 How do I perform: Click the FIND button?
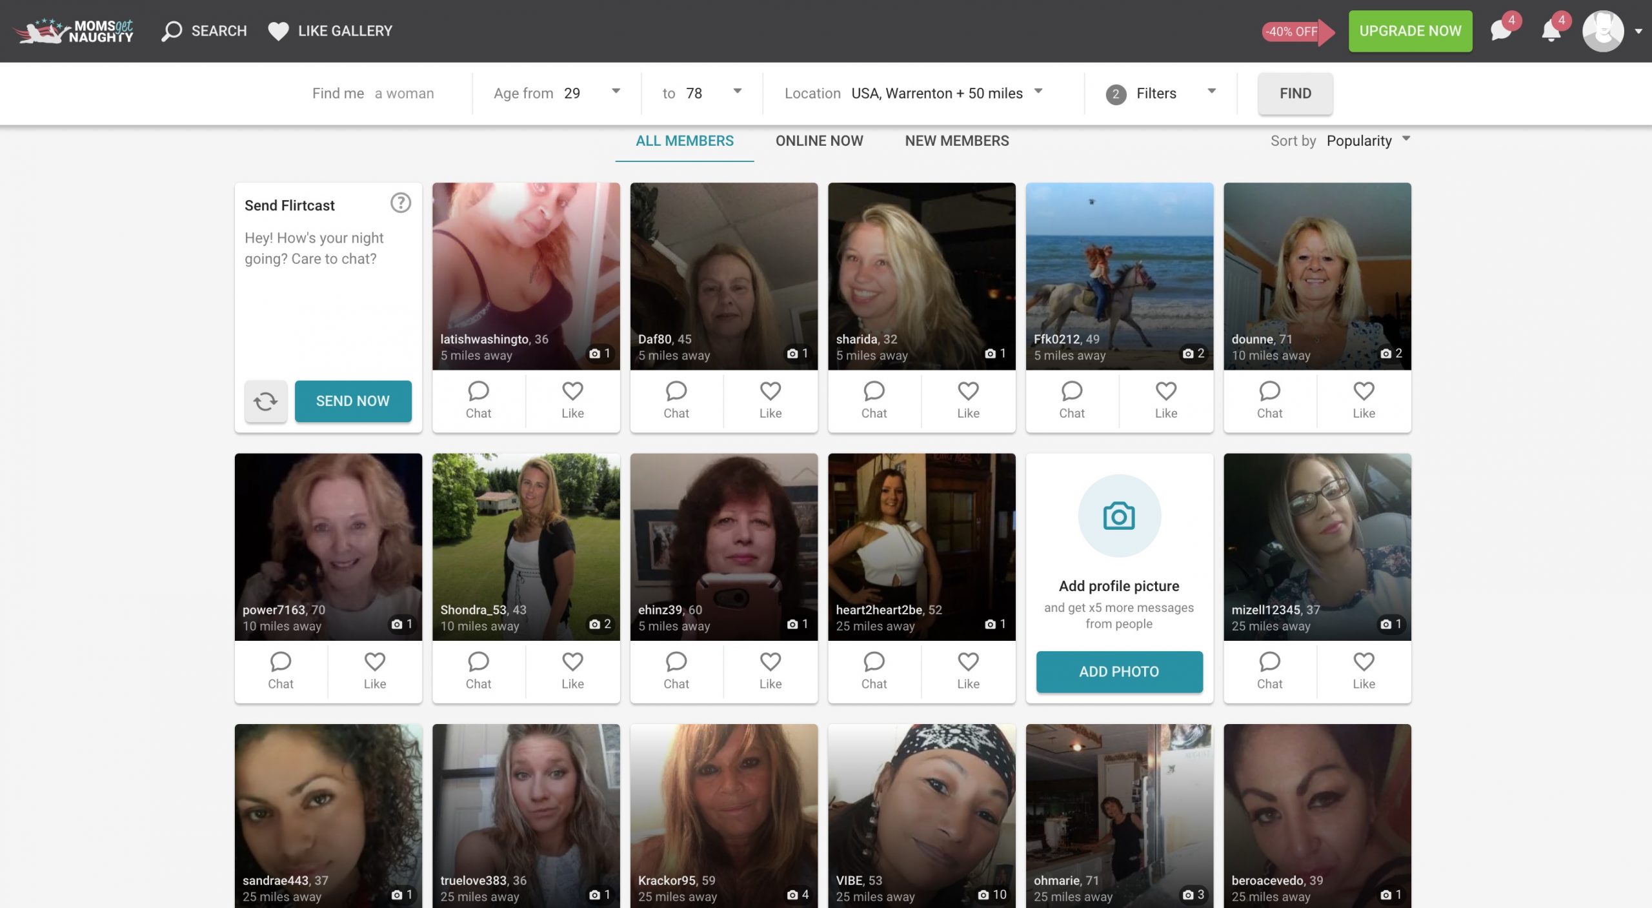pyautogui.click(x=1295, y=94)
